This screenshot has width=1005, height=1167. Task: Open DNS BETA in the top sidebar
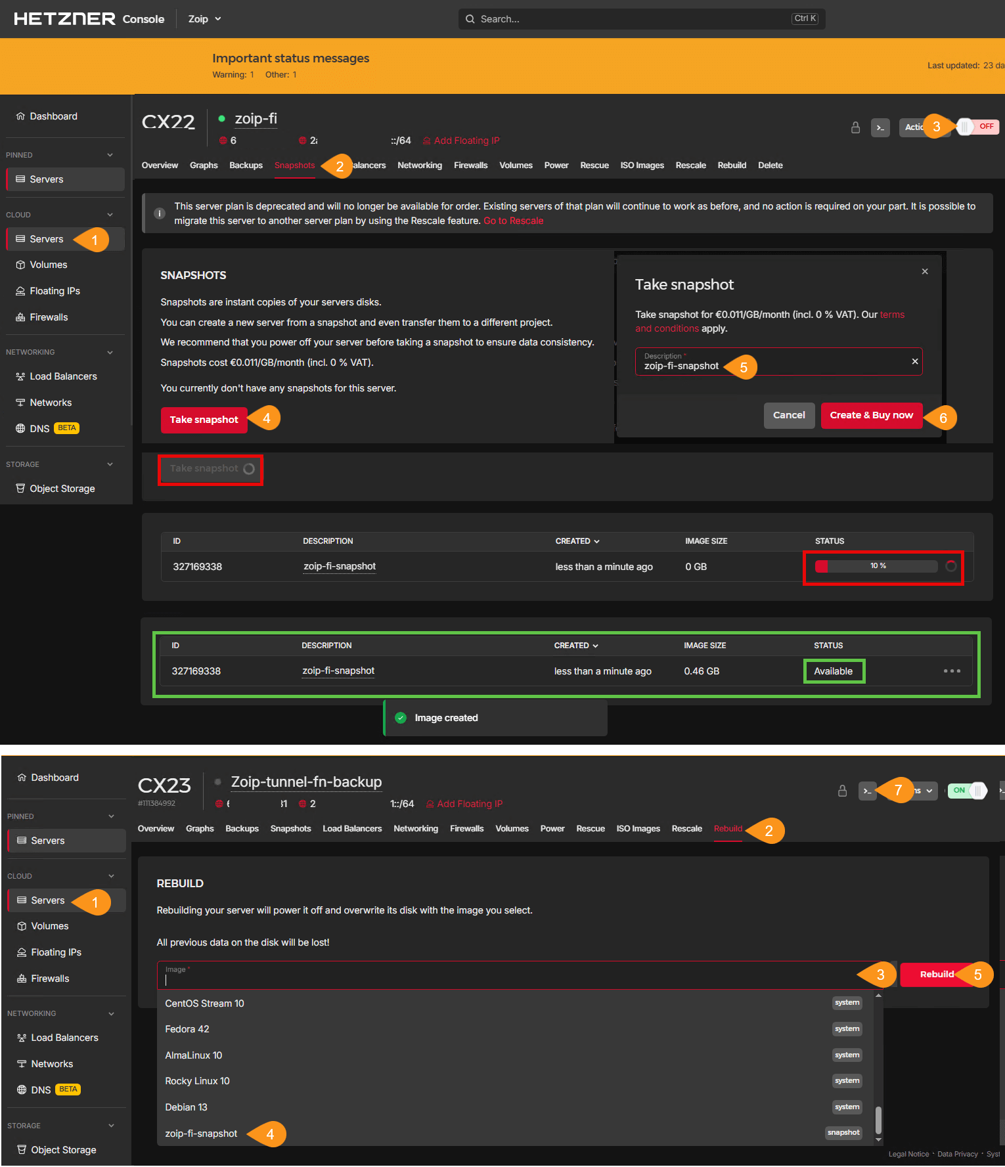(x=47, y=428)
